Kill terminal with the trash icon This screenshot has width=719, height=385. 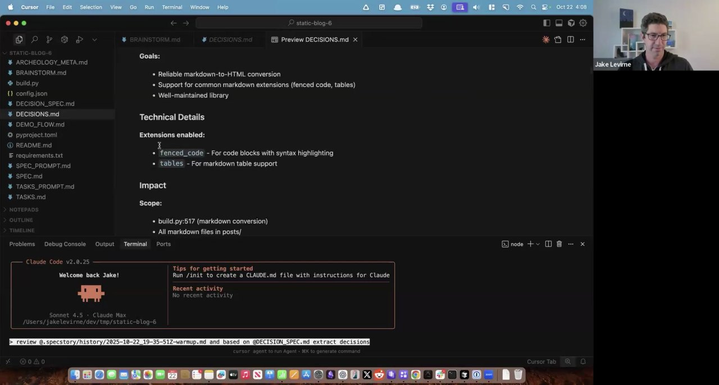(x=559, y=244)
